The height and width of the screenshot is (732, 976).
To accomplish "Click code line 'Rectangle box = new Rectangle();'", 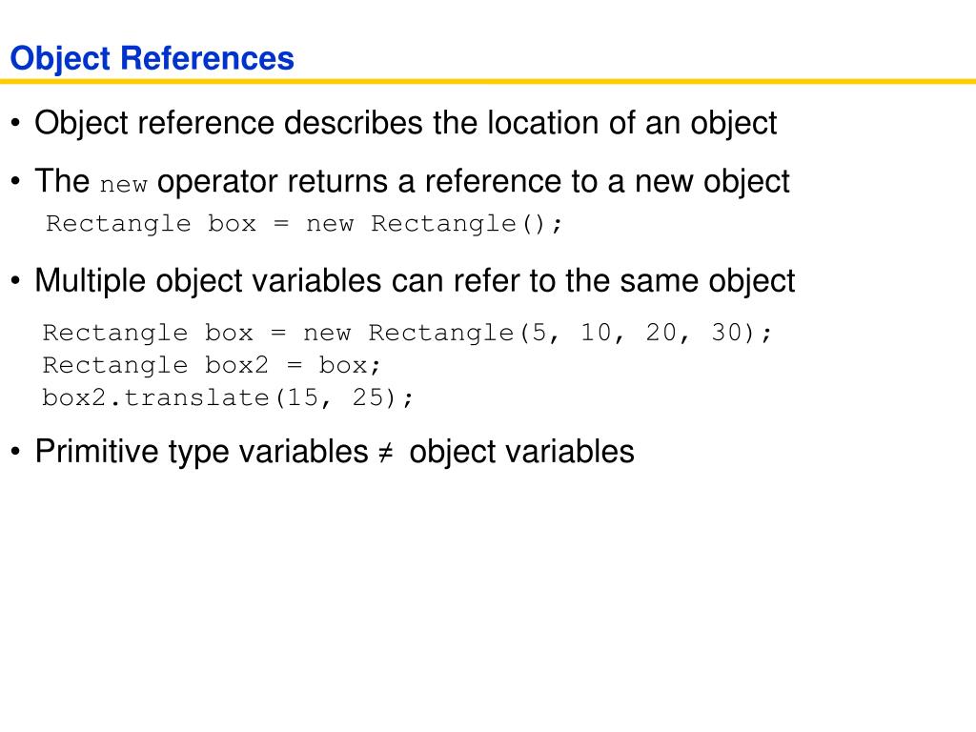I will click(304, 223).
